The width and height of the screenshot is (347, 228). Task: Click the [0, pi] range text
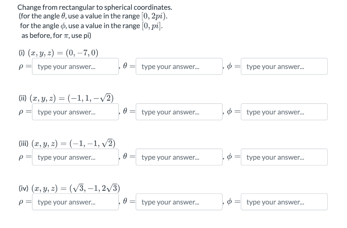click(x=152, y=26)
